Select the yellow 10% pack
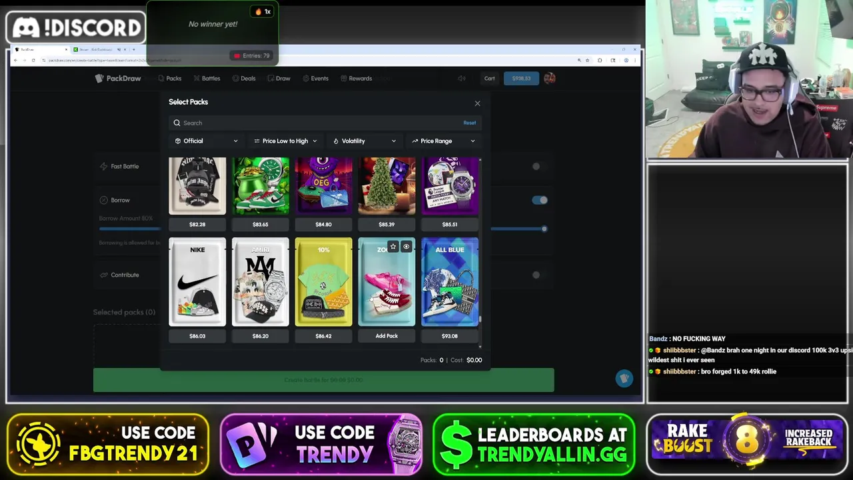The height and width of the screenshot is (480, 853). (323, 282)
